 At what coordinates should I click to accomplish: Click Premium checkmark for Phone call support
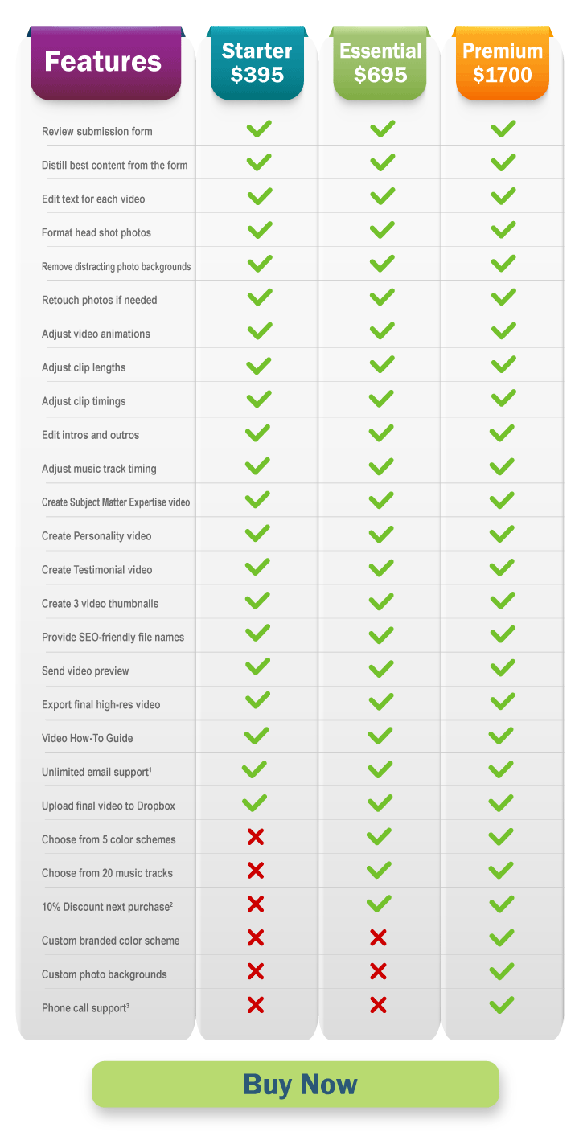[502, 1004]
